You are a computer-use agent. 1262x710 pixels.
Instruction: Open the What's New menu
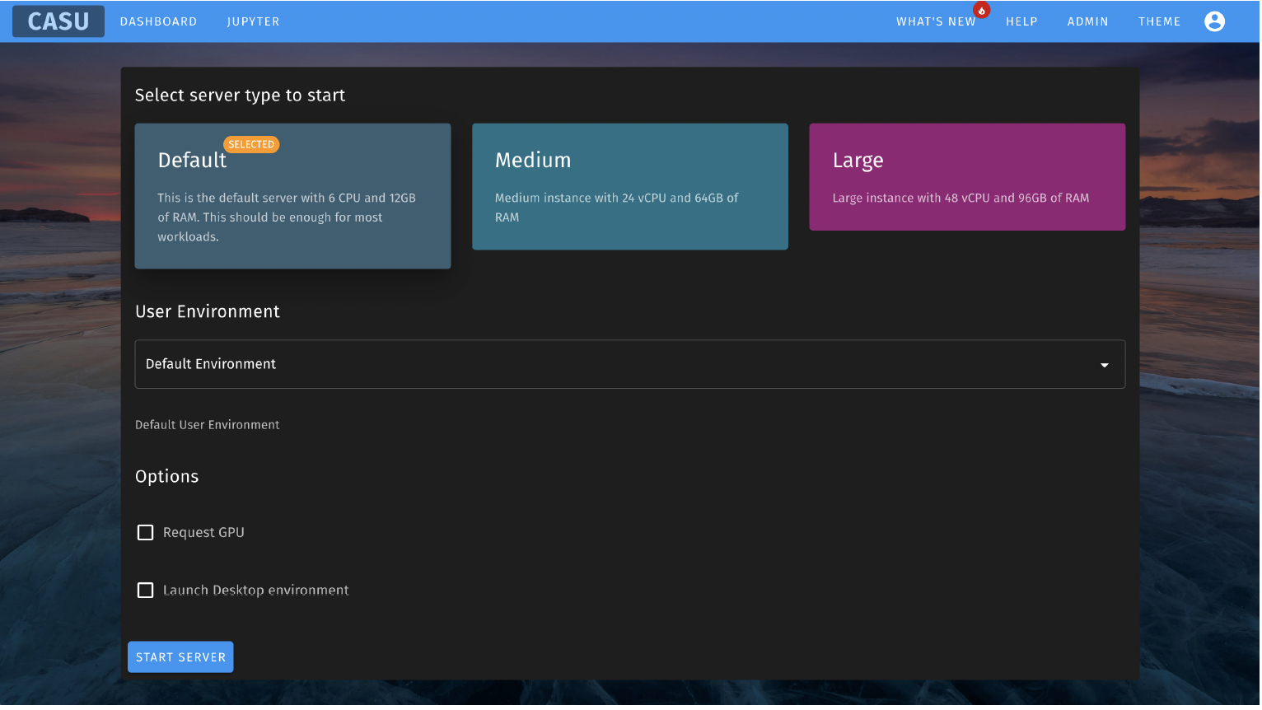point(937,21)
